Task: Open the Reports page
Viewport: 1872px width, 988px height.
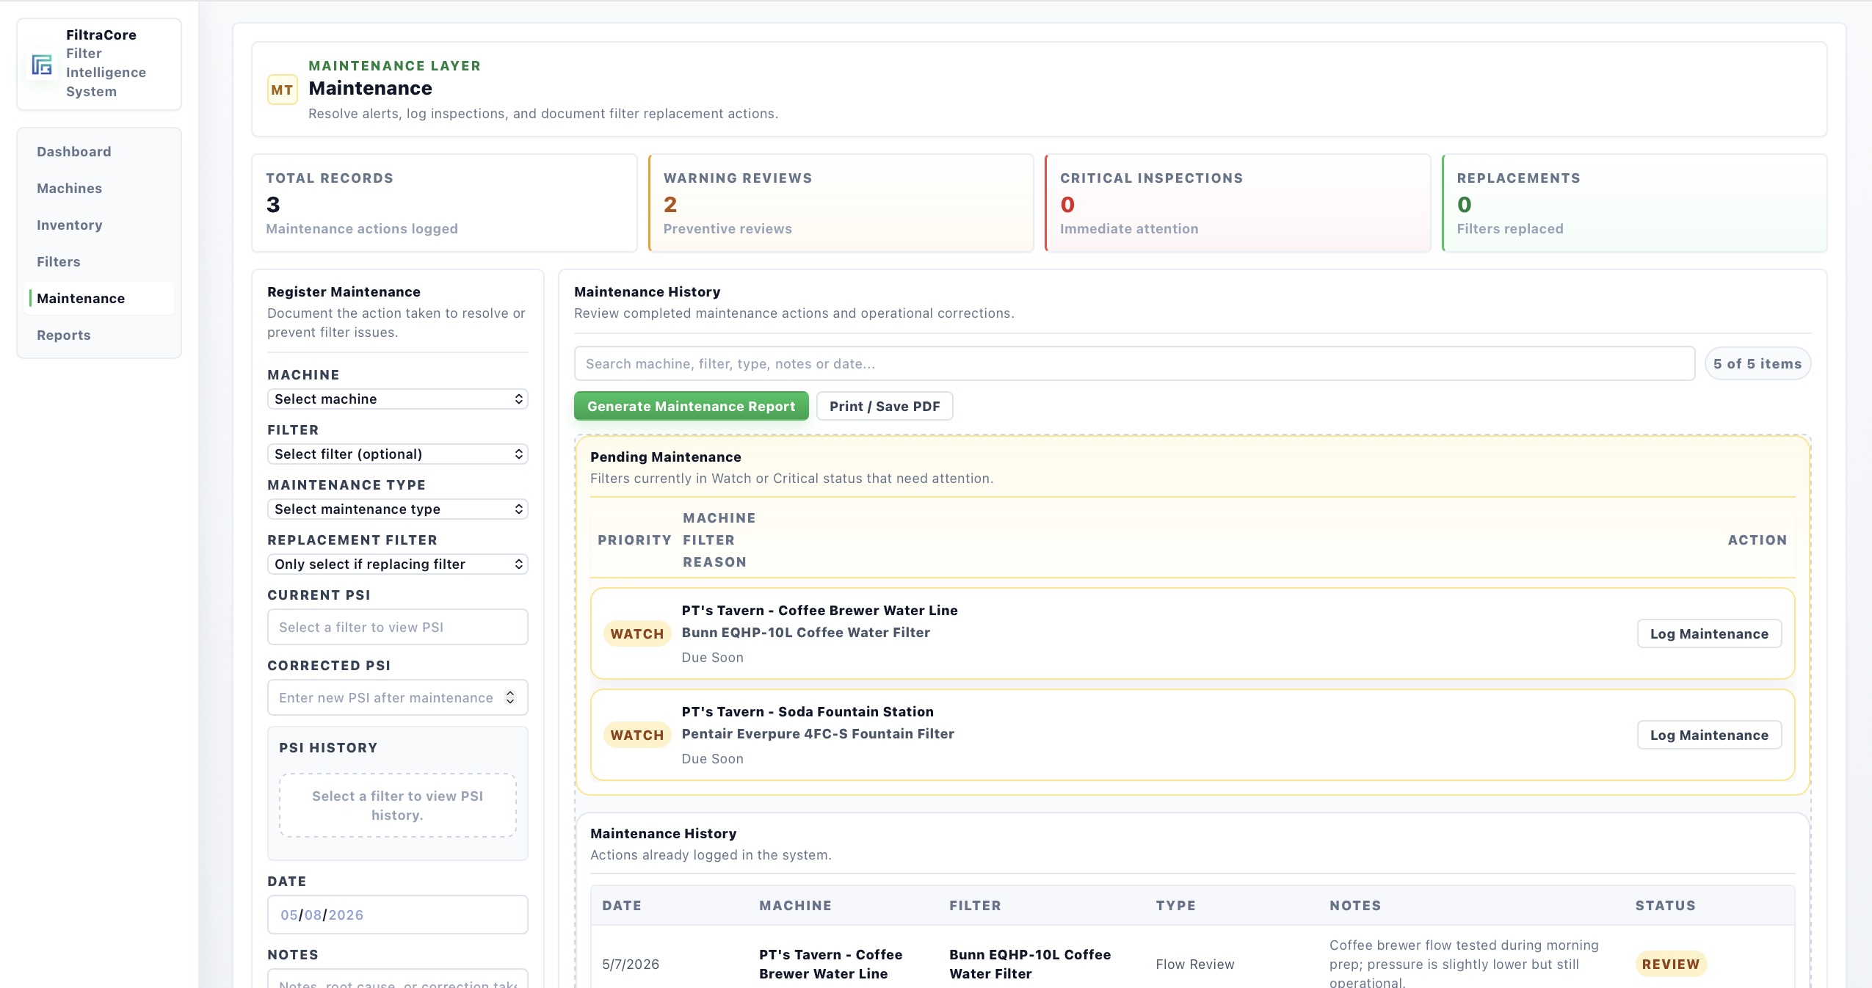Action: [64, 335]
